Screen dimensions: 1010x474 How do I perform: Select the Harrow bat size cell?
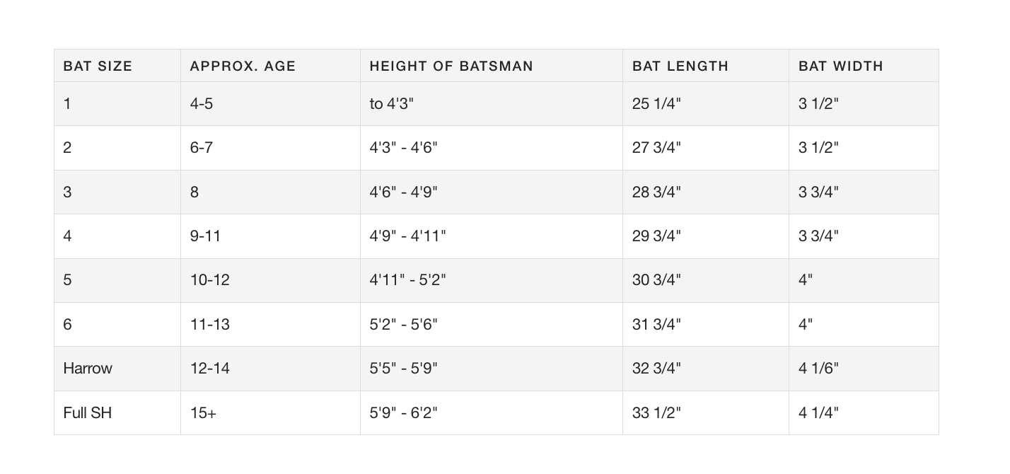(x=117, y=369)
